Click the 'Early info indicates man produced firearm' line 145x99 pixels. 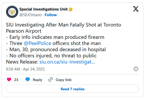tap(55, 37)
